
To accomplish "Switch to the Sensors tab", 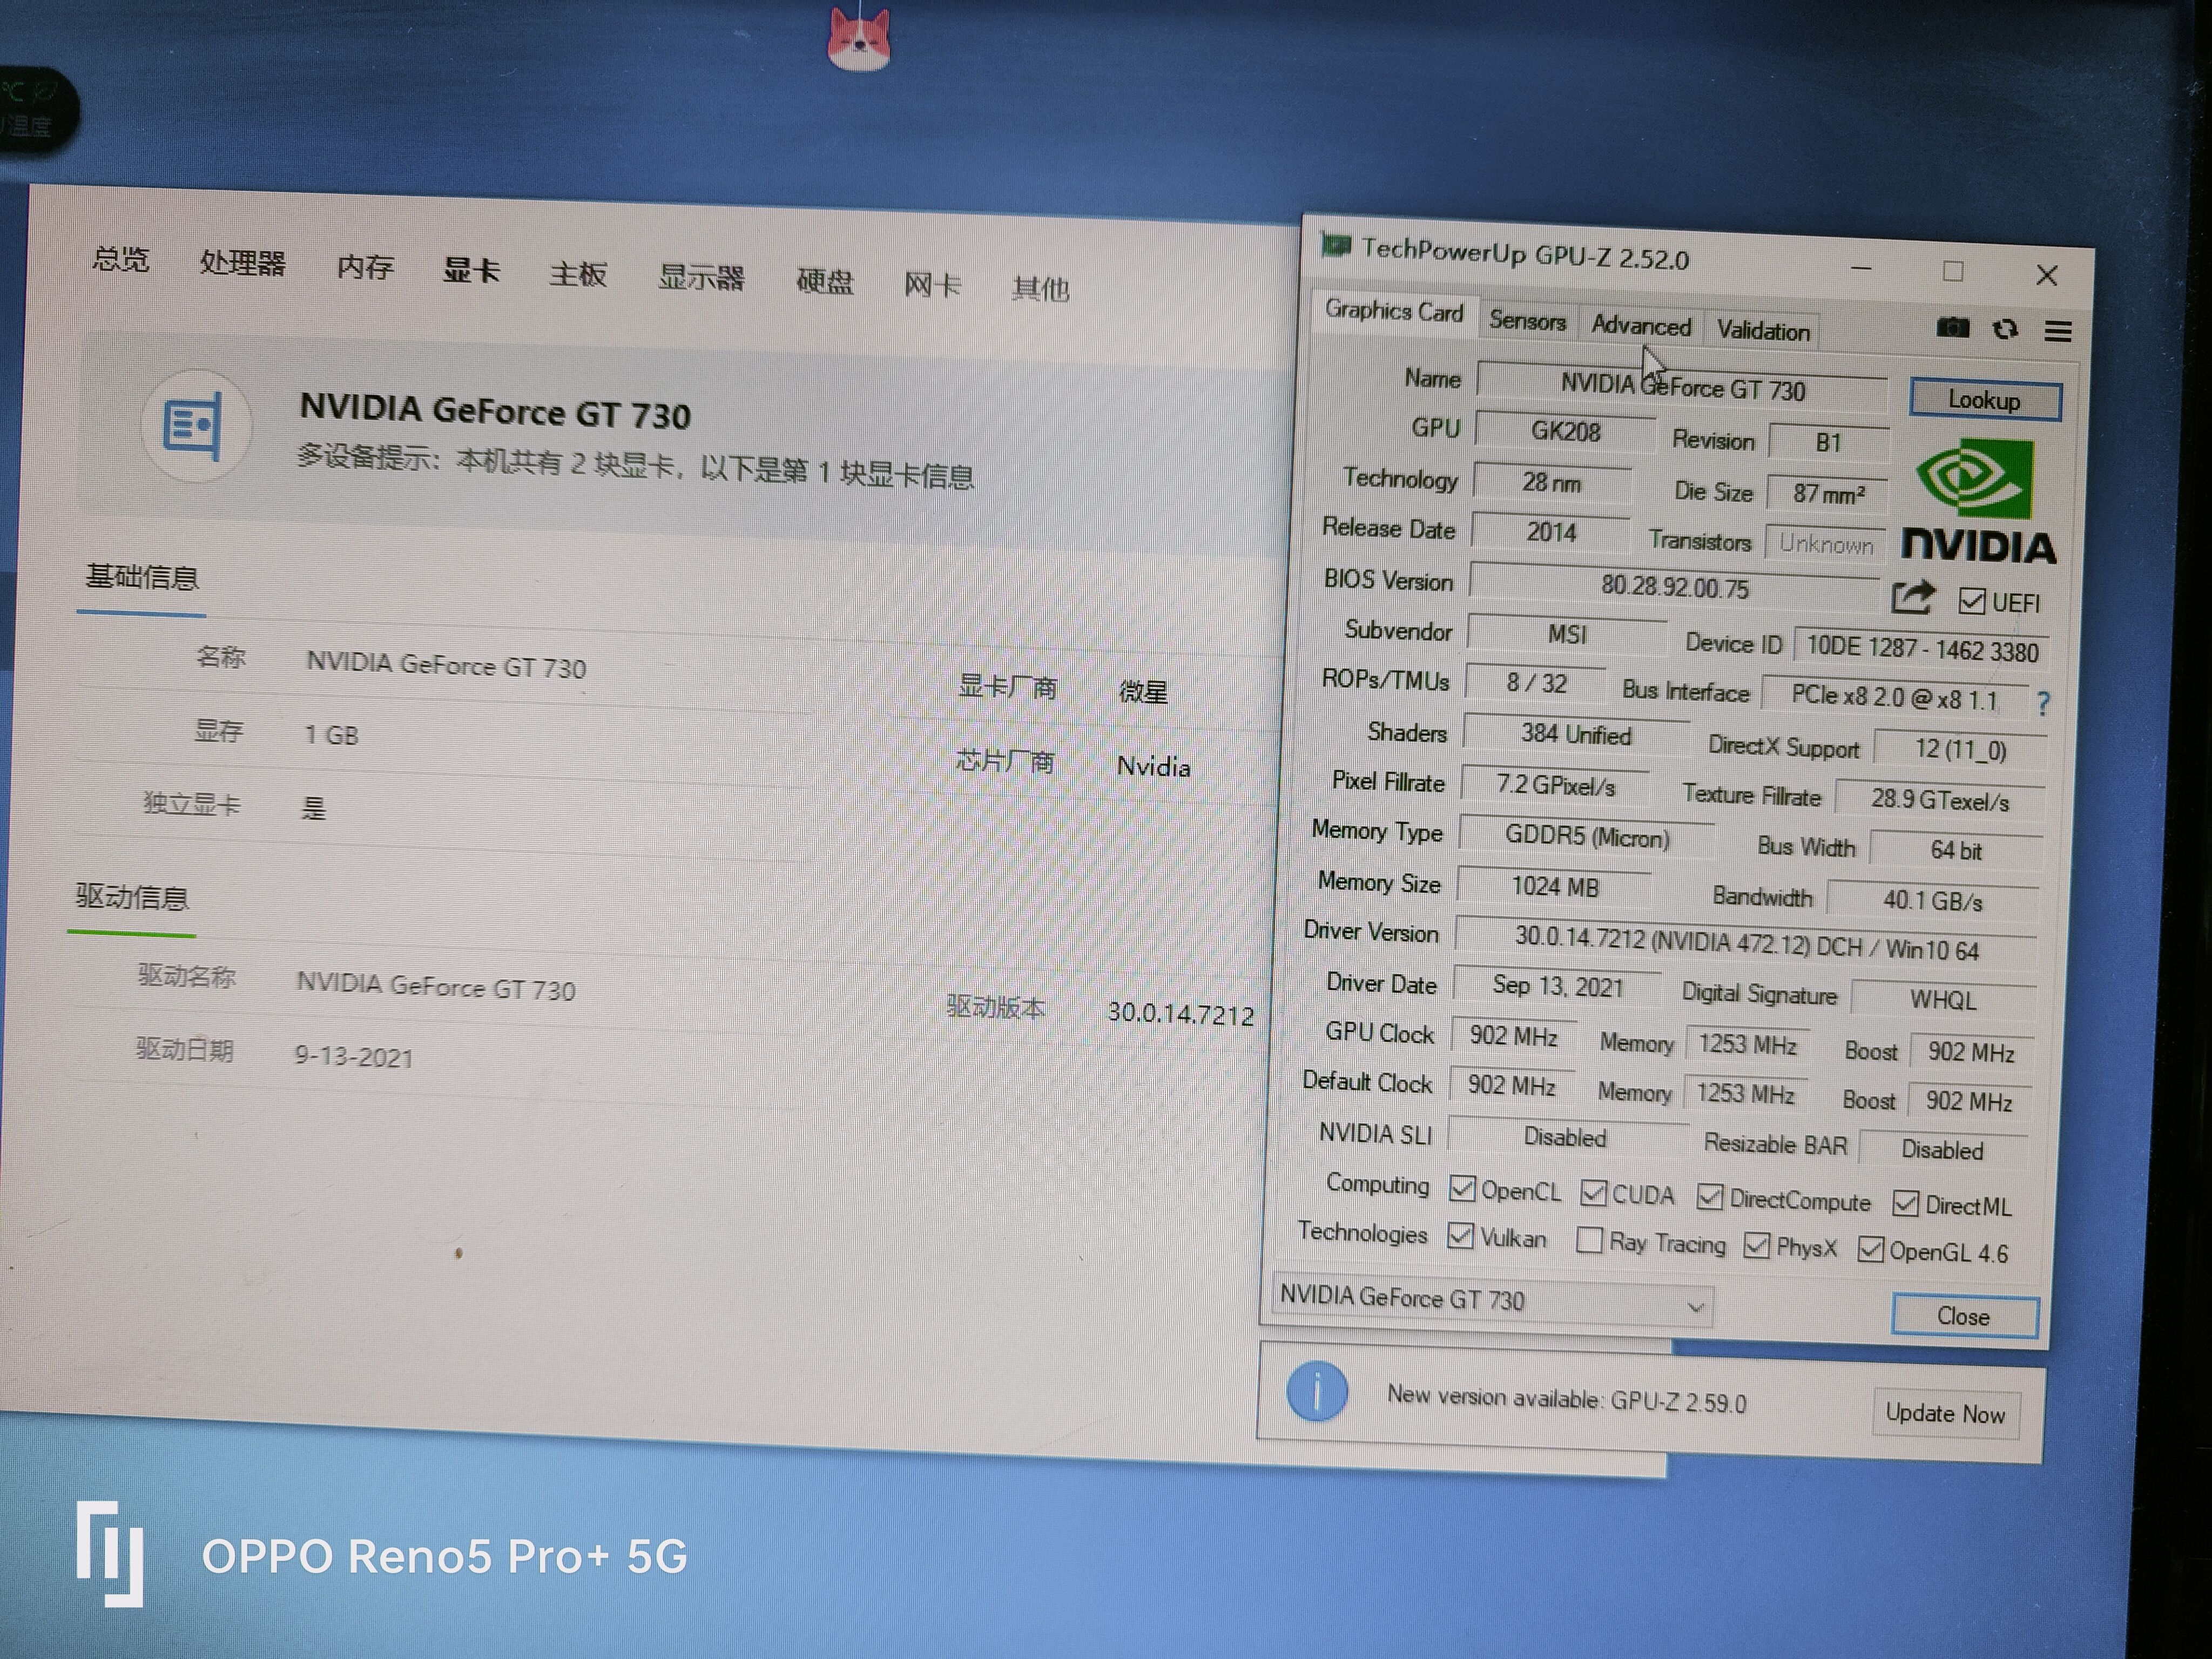I will 1527,321.
